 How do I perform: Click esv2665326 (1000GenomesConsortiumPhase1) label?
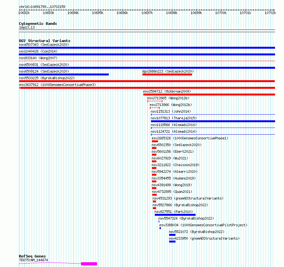coord(190,138)
